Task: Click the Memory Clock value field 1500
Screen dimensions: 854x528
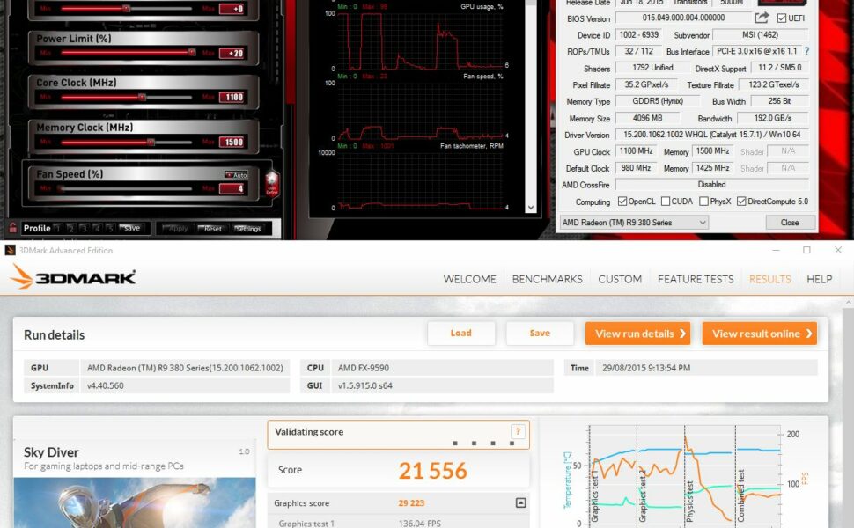Action: point(232,142)
